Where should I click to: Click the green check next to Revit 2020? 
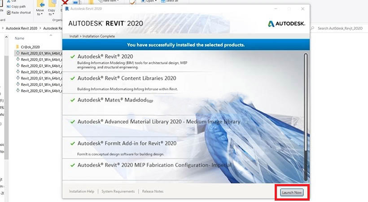tap(73, 57)
